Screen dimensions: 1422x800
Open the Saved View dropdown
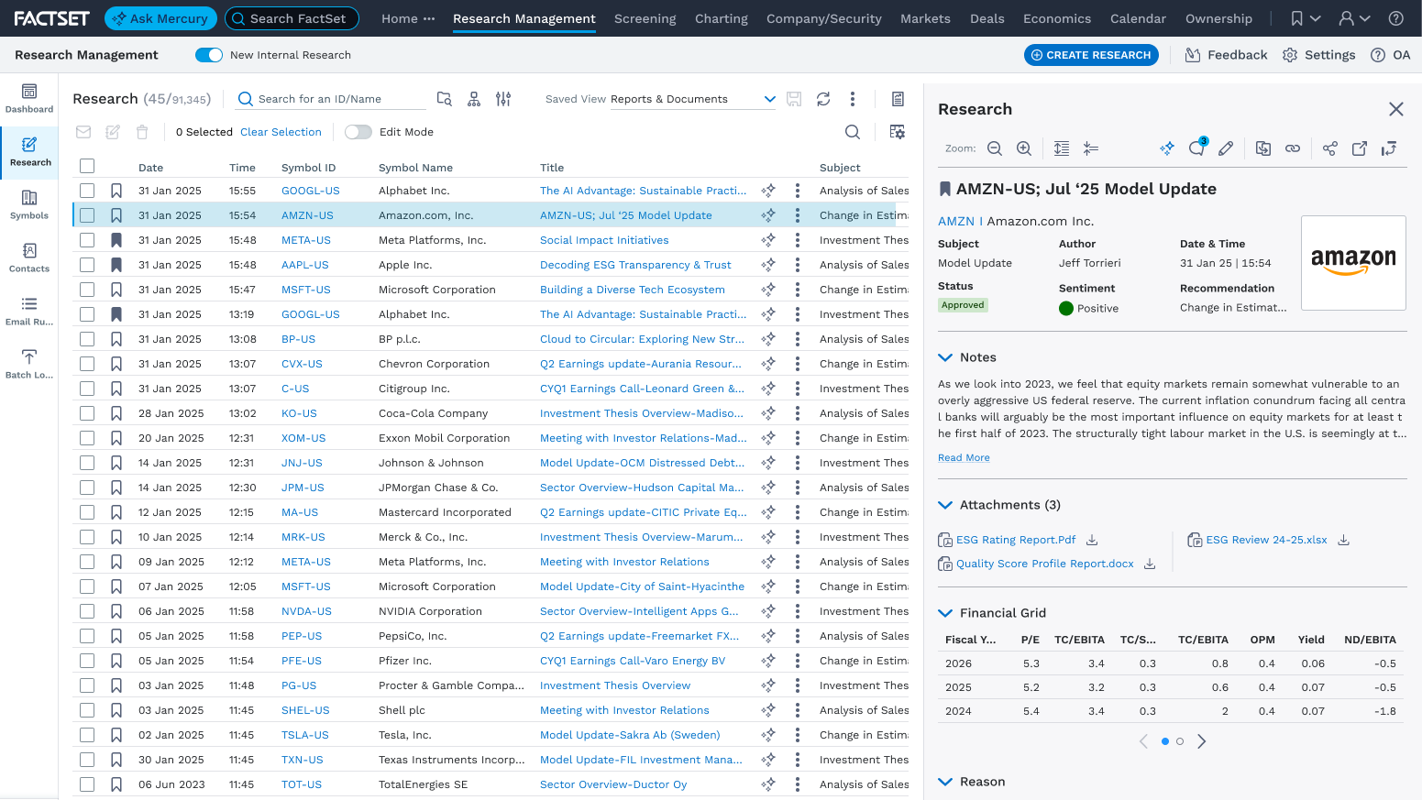[x=693, y=99]
